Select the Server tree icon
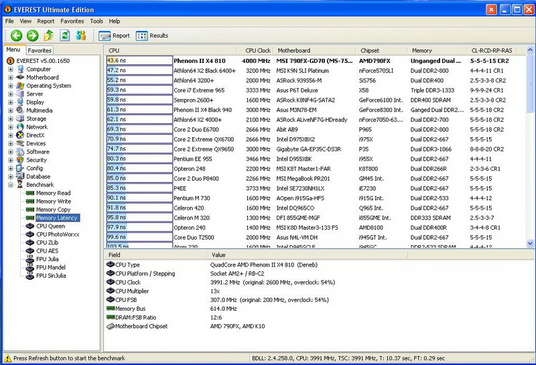The width and height of the screenshot is (536, 365). click(x=21, y=94)
